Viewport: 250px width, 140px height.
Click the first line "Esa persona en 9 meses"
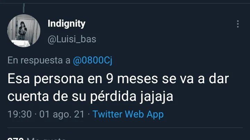click(x=83, y=79)
